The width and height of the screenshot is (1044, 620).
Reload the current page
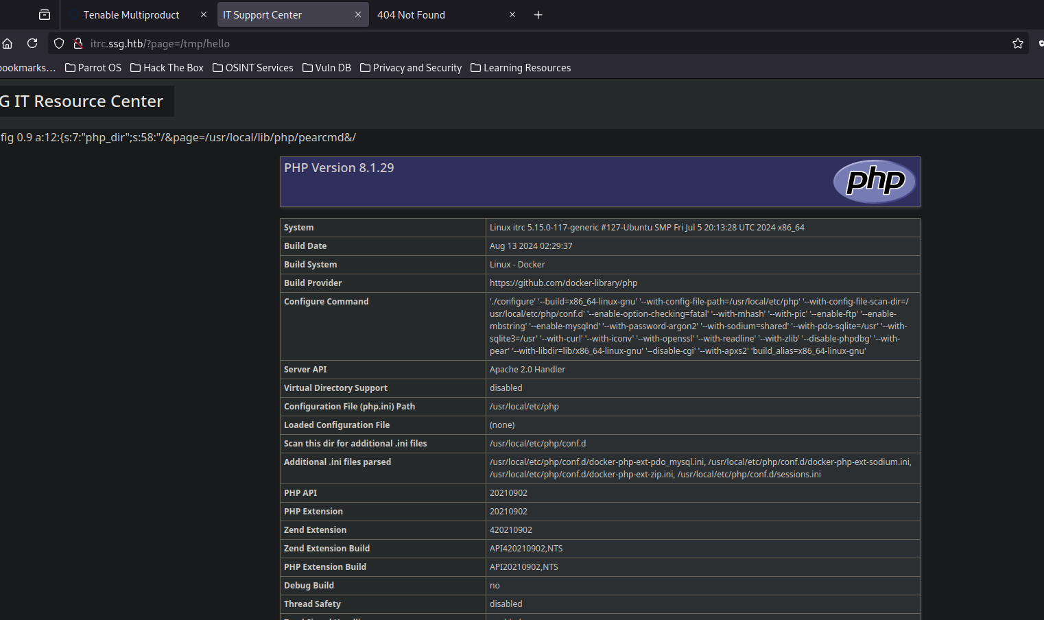pos(32,43)
